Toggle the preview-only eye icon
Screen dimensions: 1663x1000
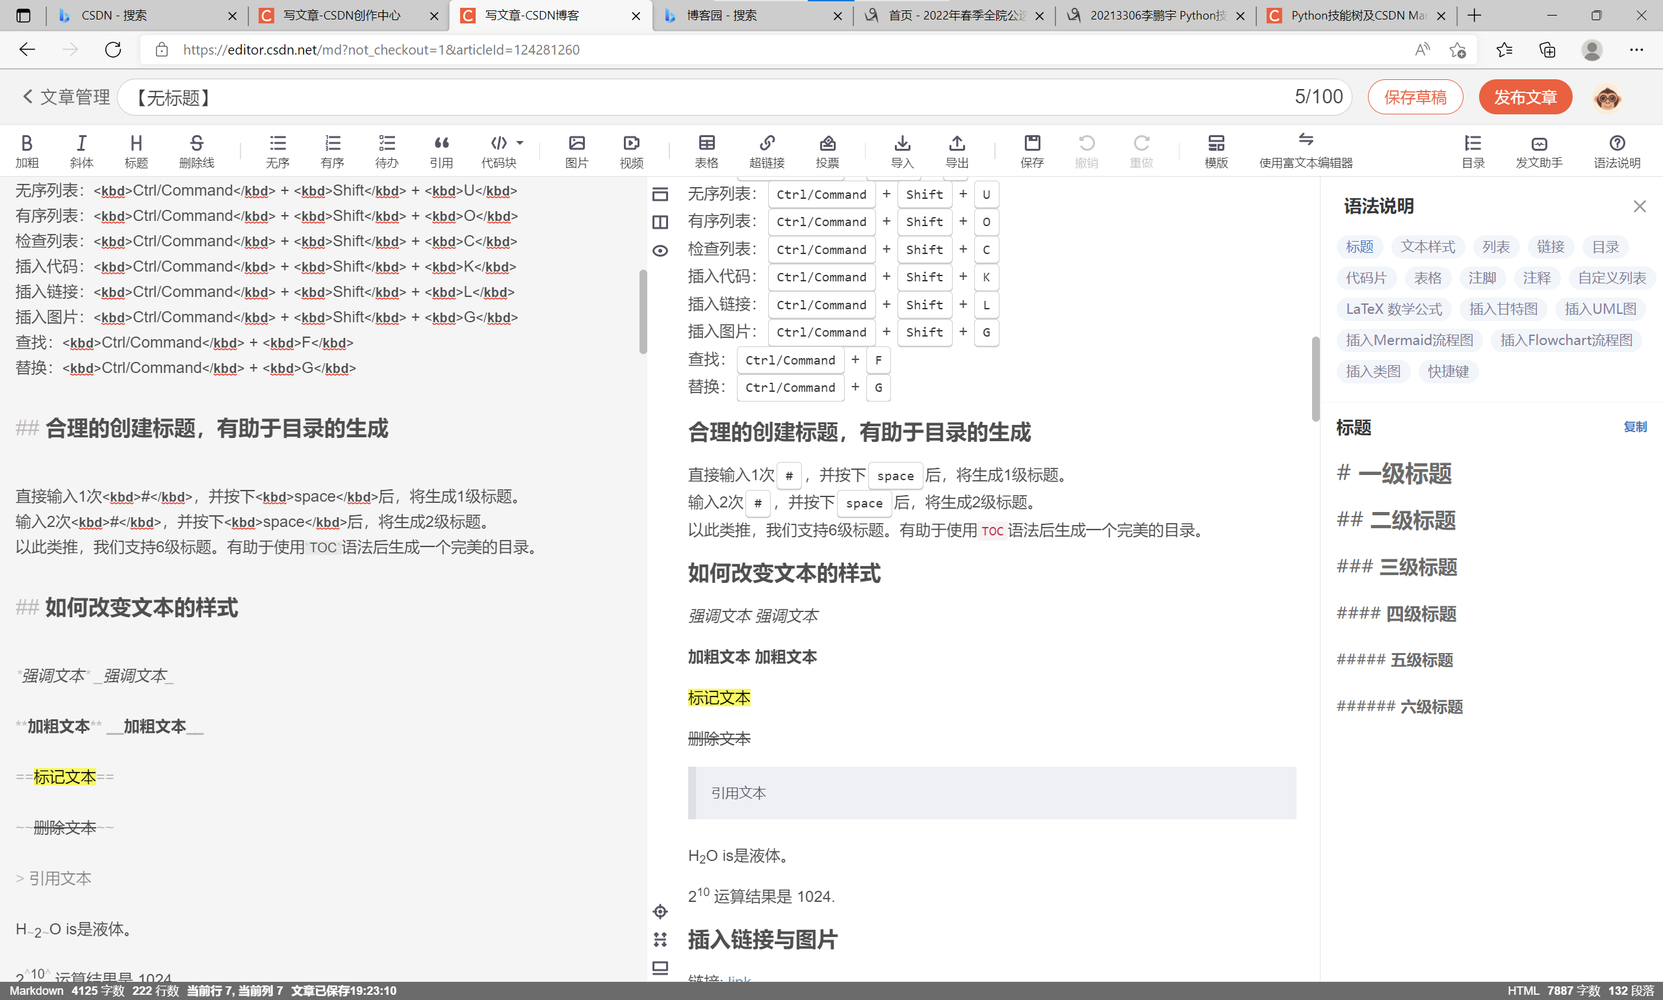(x=660, y=251)
